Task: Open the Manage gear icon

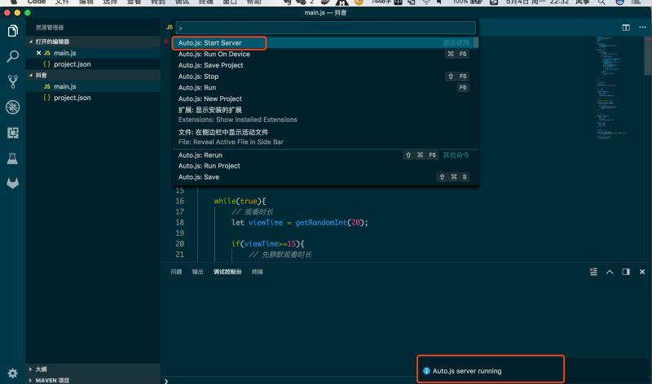Action: (12, 371)
